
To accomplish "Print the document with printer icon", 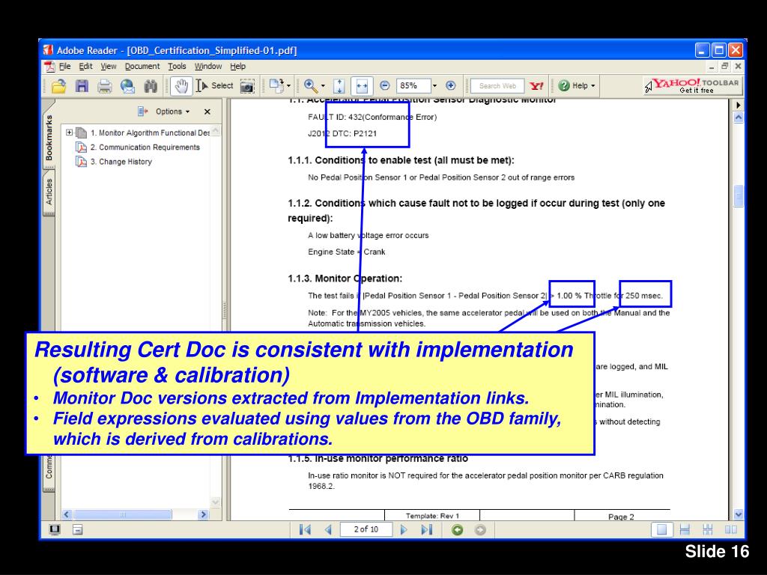I will (x=104, y=87).
